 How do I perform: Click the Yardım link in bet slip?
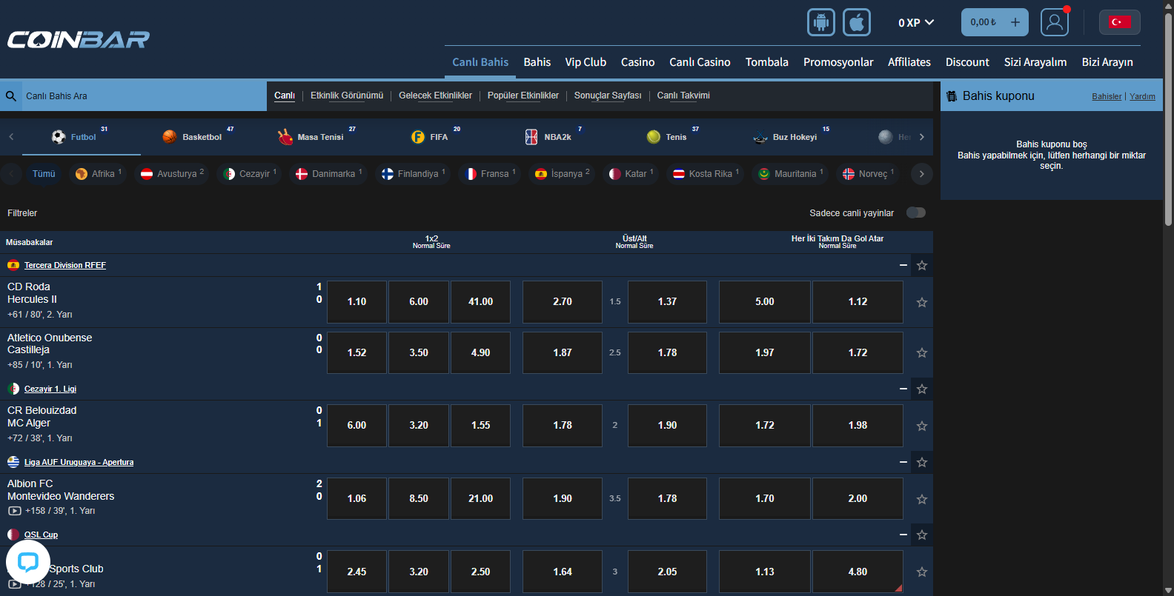click(1142, 96)
